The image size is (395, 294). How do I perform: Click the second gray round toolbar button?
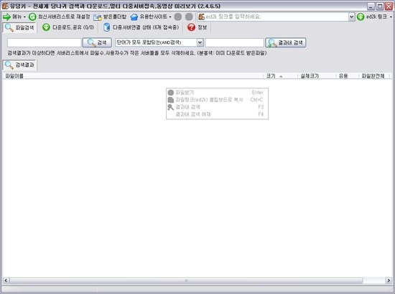[189, 17]
